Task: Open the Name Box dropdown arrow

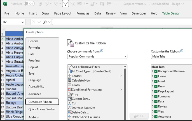Action: click(x=23, y=22)
